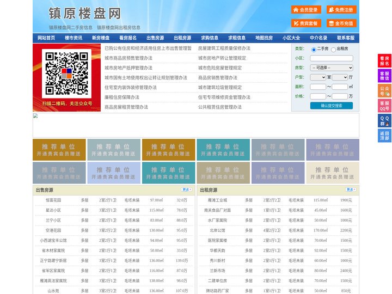The height and width of the screenshot is (294, 392).
Task: Open 看房报名 navigation item
Action: [x=128, y=38]
